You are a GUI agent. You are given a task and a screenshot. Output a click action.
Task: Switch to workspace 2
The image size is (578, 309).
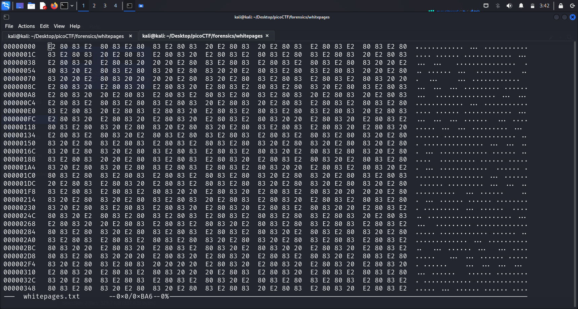[x=94, y=6]
